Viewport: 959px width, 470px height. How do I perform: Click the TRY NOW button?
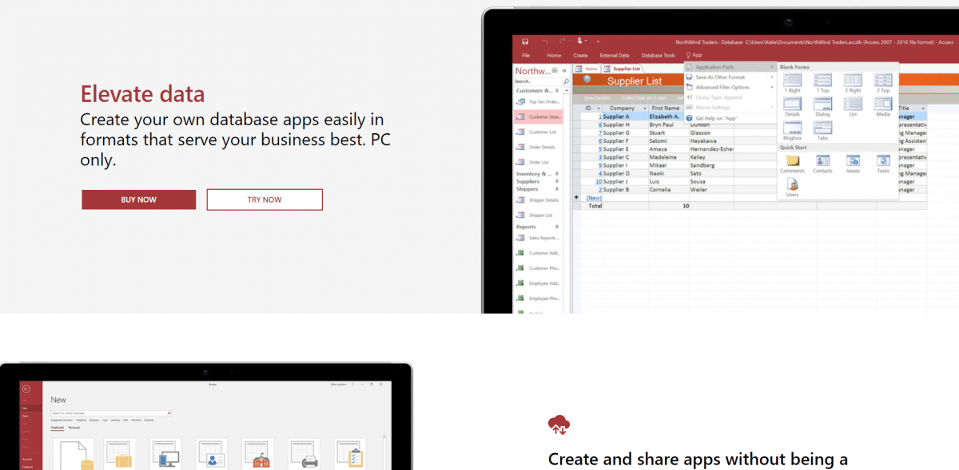(x=265, y=199)
